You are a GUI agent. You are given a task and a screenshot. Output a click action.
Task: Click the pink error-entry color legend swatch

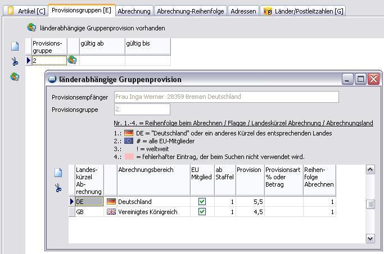pos(129,157)
